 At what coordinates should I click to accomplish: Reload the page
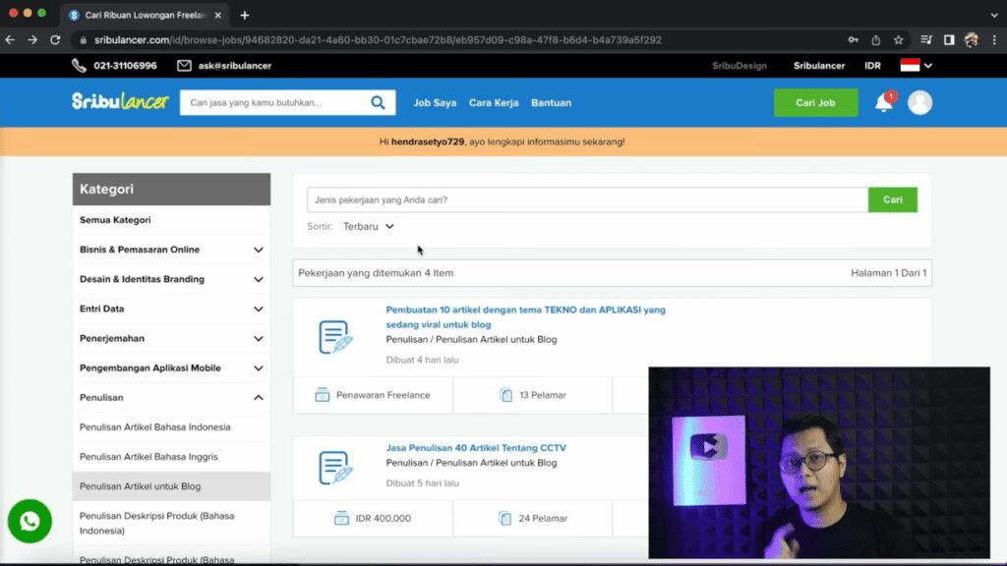(55, 39)
